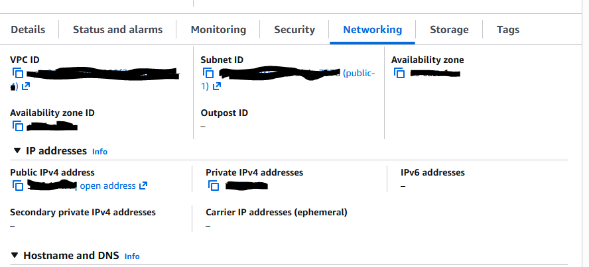Open VPC ID external link icon
The image size is (589, 267).
(x=26, y=86)
